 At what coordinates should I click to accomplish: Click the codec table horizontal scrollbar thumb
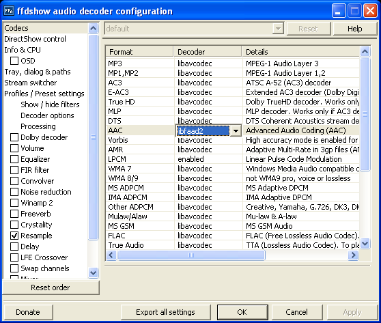[x=191, y=255]
